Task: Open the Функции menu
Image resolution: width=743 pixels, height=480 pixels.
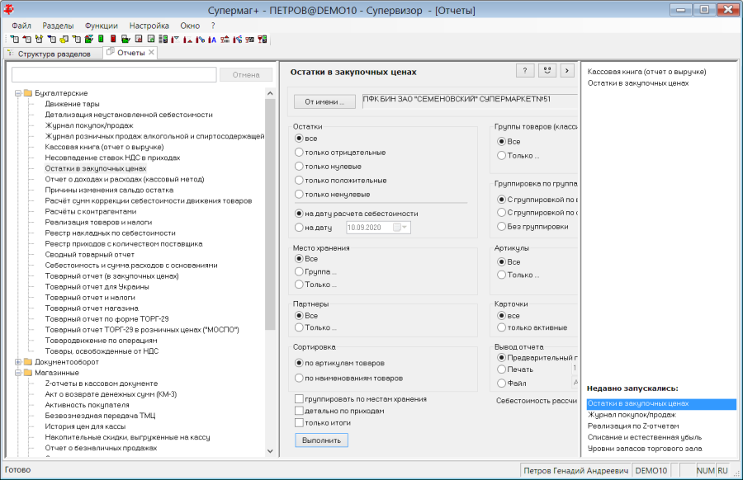Action: coord(101,26)
